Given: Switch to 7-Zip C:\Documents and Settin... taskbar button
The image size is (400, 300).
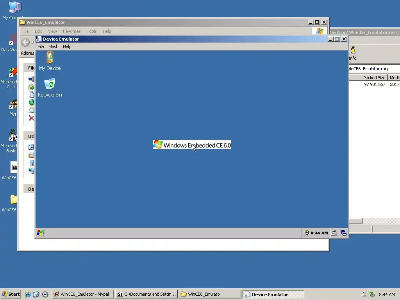Looking at the screenshot, I should [146, 294].
